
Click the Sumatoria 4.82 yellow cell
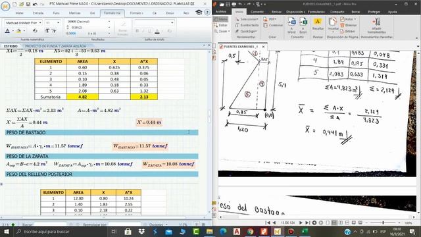point(82,97)
